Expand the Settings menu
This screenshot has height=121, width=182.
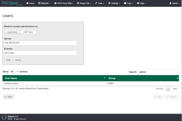pos(114,3)
